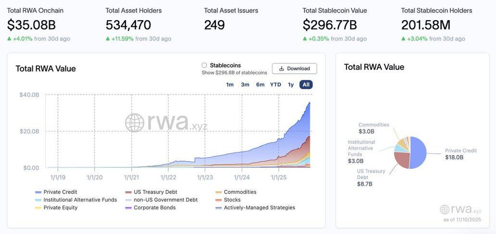Select the 1m time range
The image size is (496, 234).
[230, 85]
